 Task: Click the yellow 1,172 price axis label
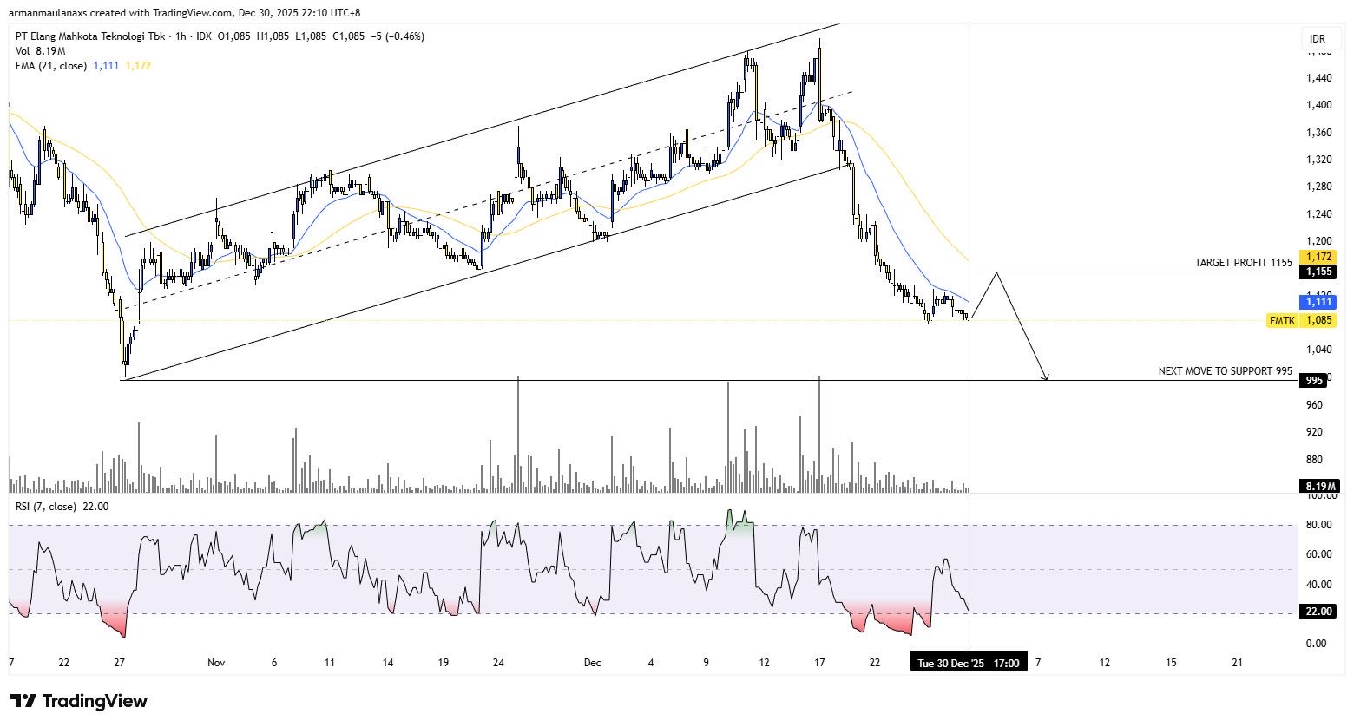1318,258
